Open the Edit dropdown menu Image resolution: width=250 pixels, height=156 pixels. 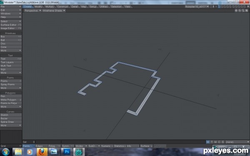(11, 10)
